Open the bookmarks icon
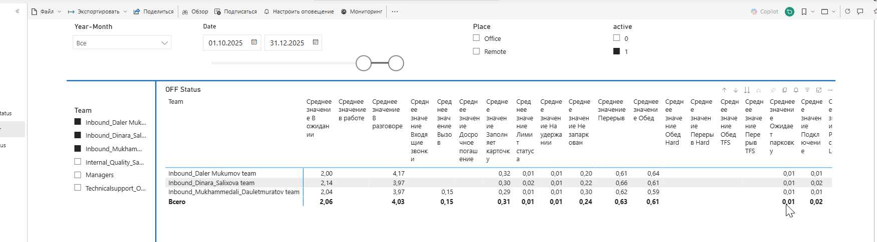This screenshot has width=877, height=242. 804,11
